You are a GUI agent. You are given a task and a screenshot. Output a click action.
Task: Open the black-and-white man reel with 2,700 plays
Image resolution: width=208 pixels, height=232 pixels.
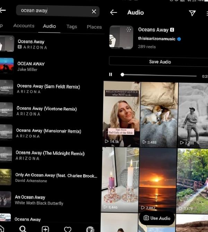(193, 115)
